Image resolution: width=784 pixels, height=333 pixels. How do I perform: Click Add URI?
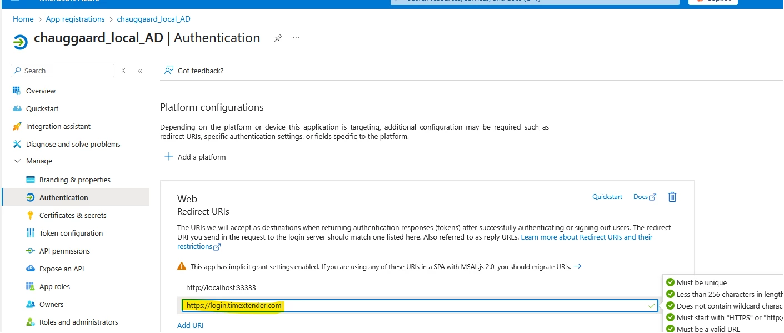[x=190, y=325]
